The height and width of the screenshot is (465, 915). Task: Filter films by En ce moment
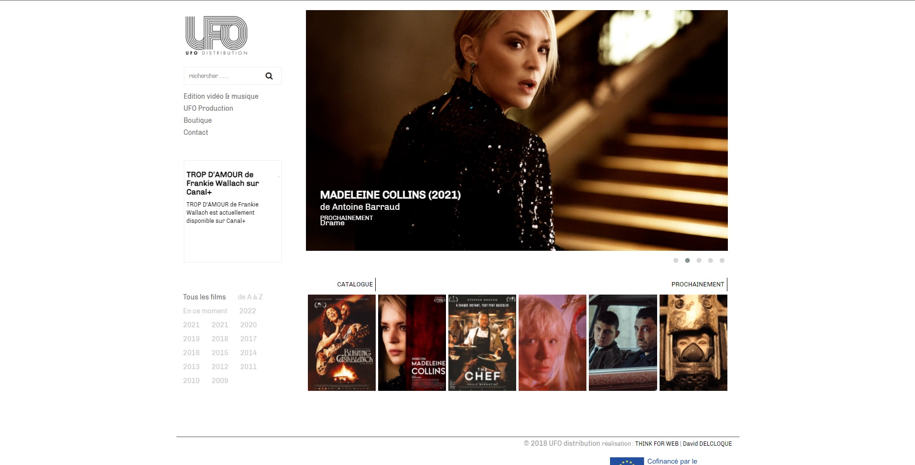(205, 311)
